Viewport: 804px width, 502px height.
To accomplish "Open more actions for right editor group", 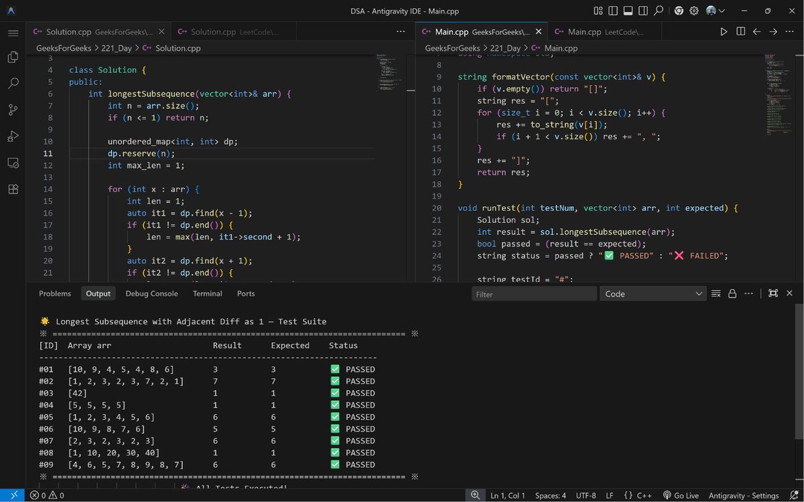I will [790, 31].
